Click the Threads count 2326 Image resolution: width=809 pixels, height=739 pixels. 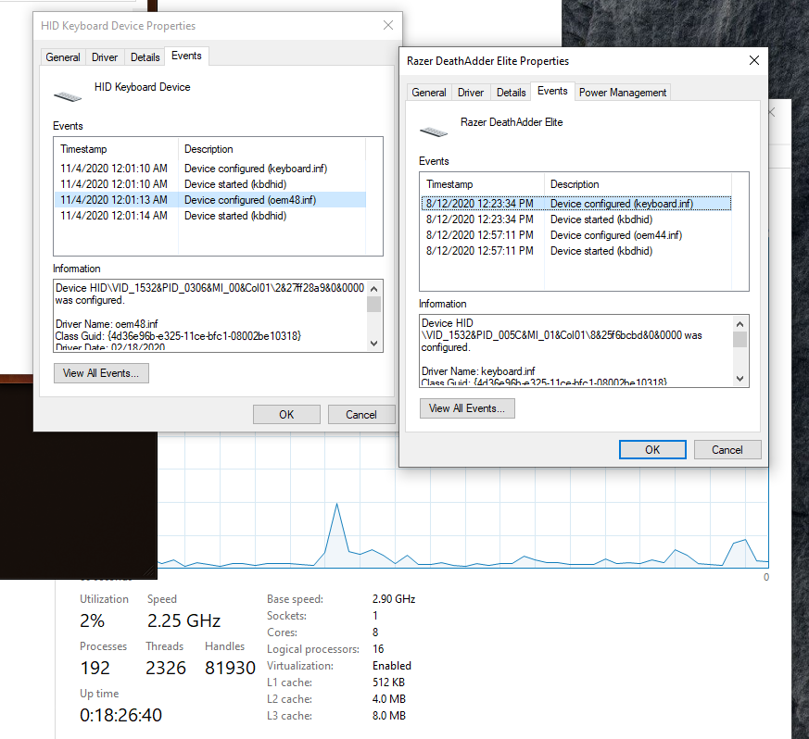click(x=166, y=668)
